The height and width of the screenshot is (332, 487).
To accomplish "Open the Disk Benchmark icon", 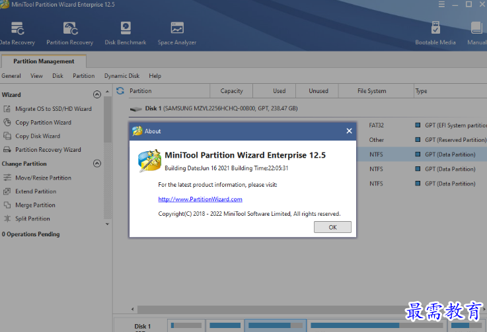I will [126, 28].
